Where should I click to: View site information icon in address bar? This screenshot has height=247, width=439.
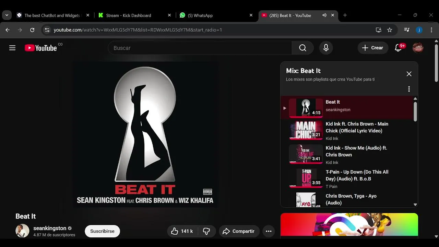(47, 30)
